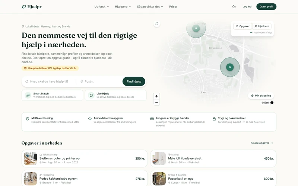The width and height of the screenshot is (298, 186).
Task: Focus the 'Hvad skal du have hjælp til?' field
Action: tap(49, 81)
